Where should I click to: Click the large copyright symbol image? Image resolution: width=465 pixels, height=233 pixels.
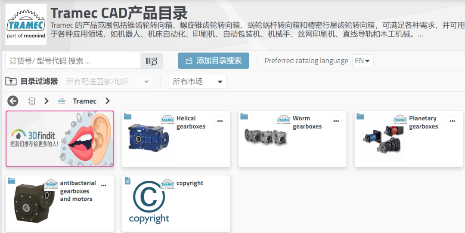click(149, 202)
